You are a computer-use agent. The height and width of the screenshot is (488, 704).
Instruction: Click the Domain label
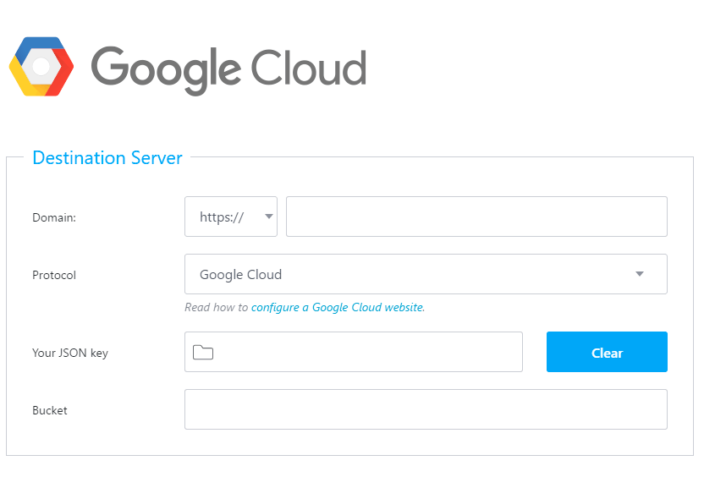(x=53, y=217)
